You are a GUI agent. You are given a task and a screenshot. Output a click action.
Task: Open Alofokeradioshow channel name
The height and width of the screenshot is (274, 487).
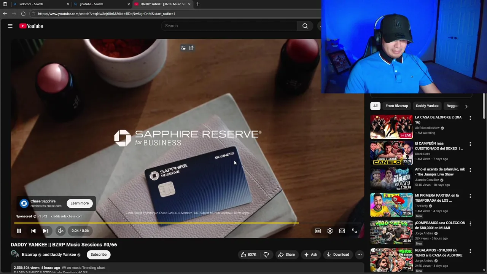point(427,128)
